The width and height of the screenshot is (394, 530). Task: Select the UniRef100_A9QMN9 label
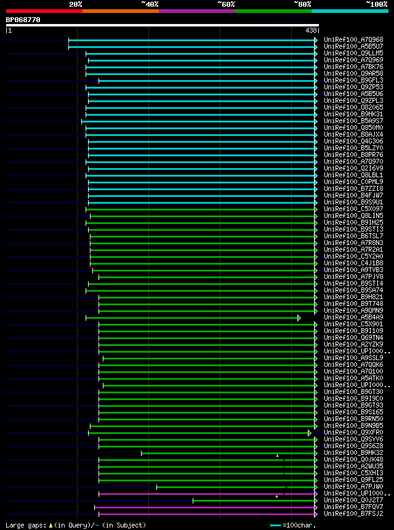click(353, 311)
